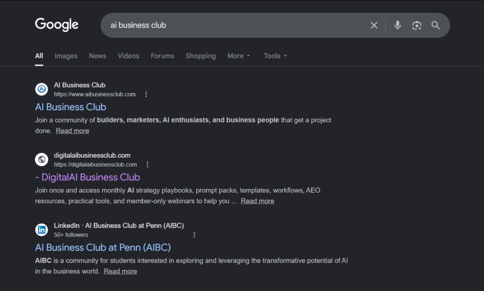Select the All tab
The height and width of the screenshot is (291, 484).
click(x=39, y=56)
